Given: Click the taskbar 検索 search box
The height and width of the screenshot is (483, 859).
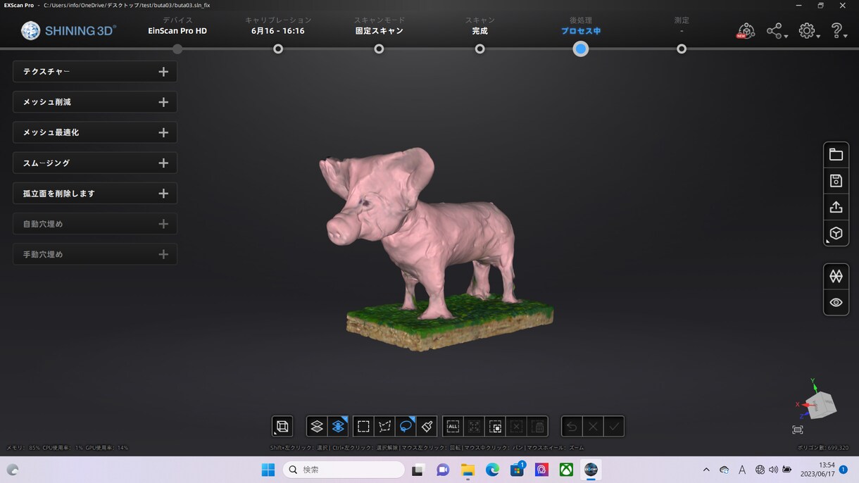Looking at the screenshot, I should click(x=344, y=470).
